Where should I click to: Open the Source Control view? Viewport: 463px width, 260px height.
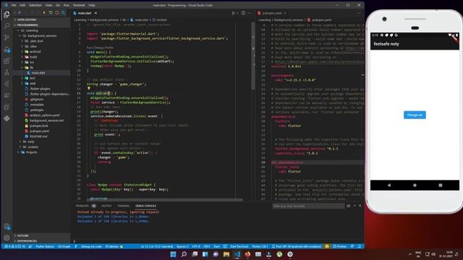pyautogui.click(x=7, y=38)
